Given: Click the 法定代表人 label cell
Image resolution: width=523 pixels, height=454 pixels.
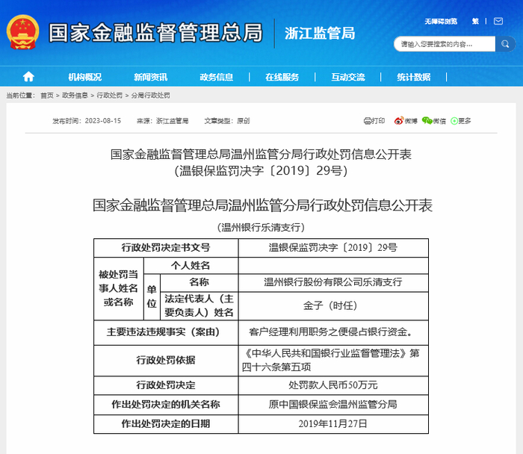Looking at the screenshot, I should [x=199, y=305].
